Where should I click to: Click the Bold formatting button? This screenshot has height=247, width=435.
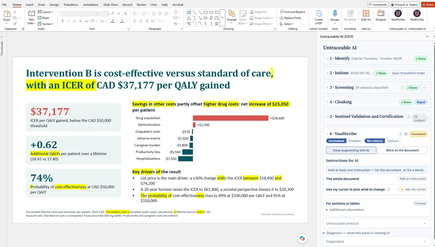tap(63, 21)
